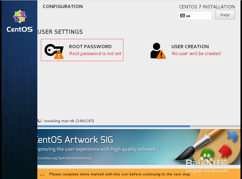Viewport: 242px width, 179px height.
Task: Click 'Installing man-db (246/285)' status text
Action: 69,121
